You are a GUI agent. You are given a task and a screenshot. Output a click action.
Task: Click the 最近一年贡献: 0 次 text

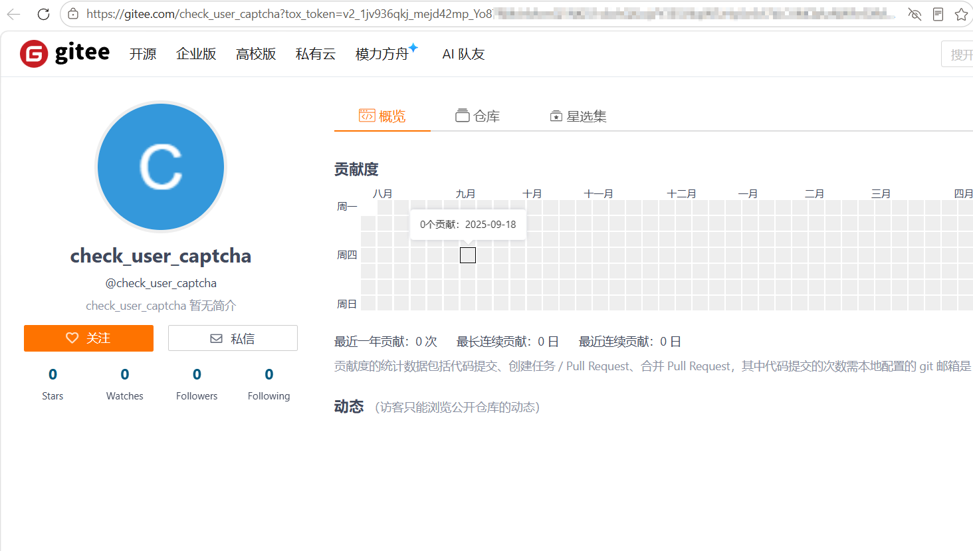(x=385, y=342)
